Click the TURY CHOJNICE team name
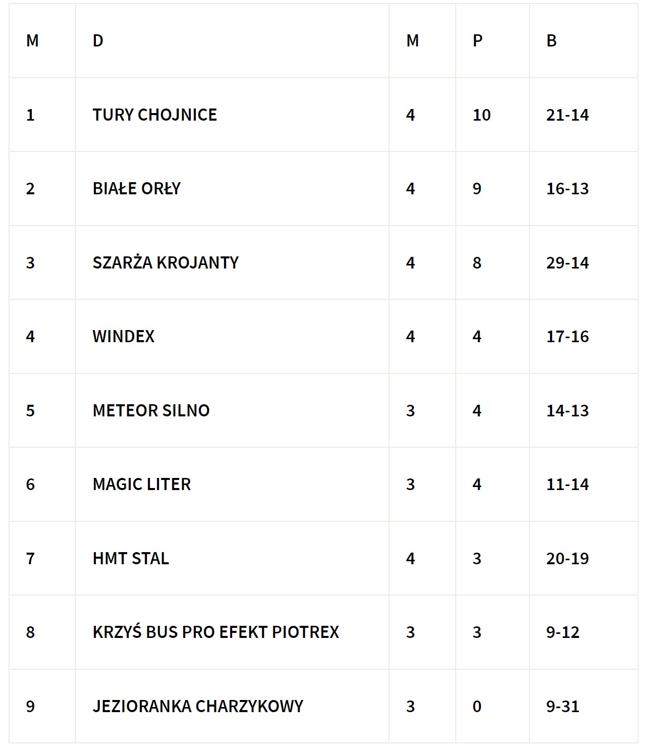This screenshot has height=753, width=645. tap(154, 115)
